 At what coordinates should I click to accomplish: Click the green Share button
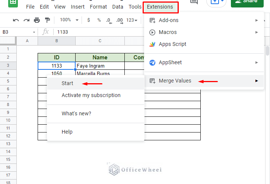click(x=247, y=3)
